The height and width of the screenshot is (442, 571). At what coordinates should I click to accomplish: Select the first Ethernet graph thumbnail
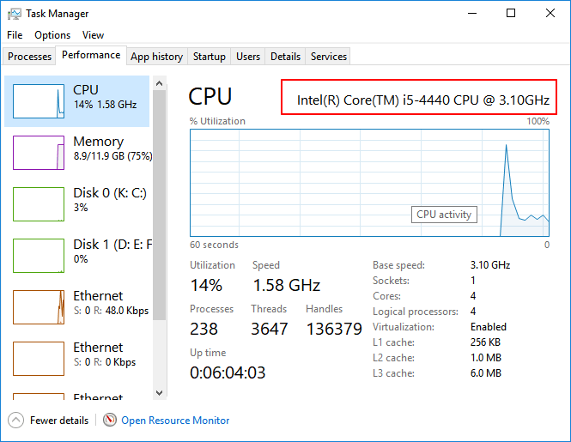coord(39,307)
